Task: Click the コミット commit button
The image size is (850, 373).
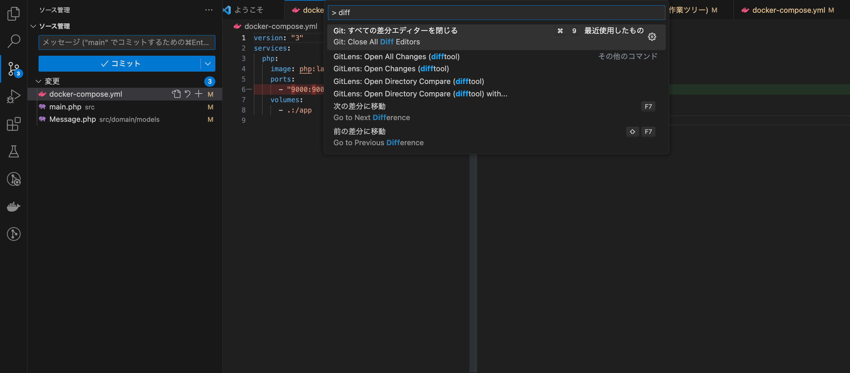Action: [120, 64]
